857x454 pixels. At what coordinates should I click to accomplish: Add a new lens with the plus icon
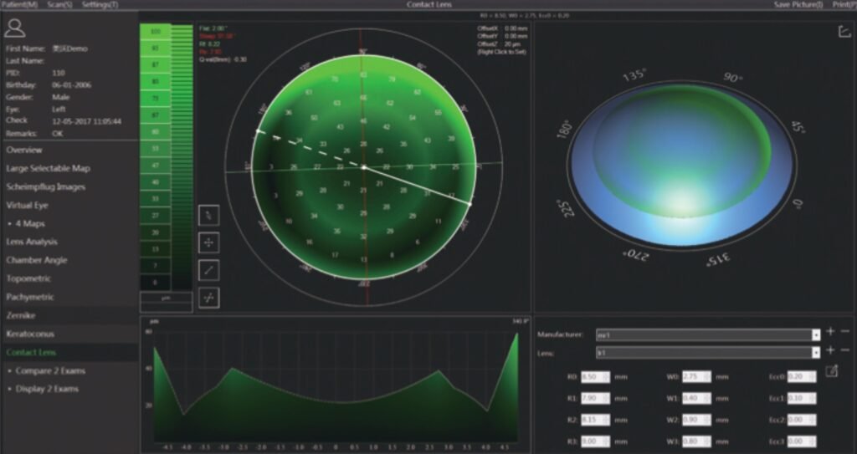830,351
